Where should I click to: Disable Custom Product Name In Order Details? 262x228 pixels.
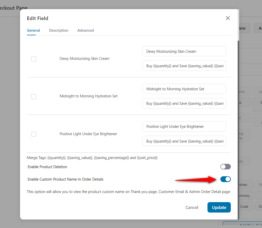tap(225, 179)
